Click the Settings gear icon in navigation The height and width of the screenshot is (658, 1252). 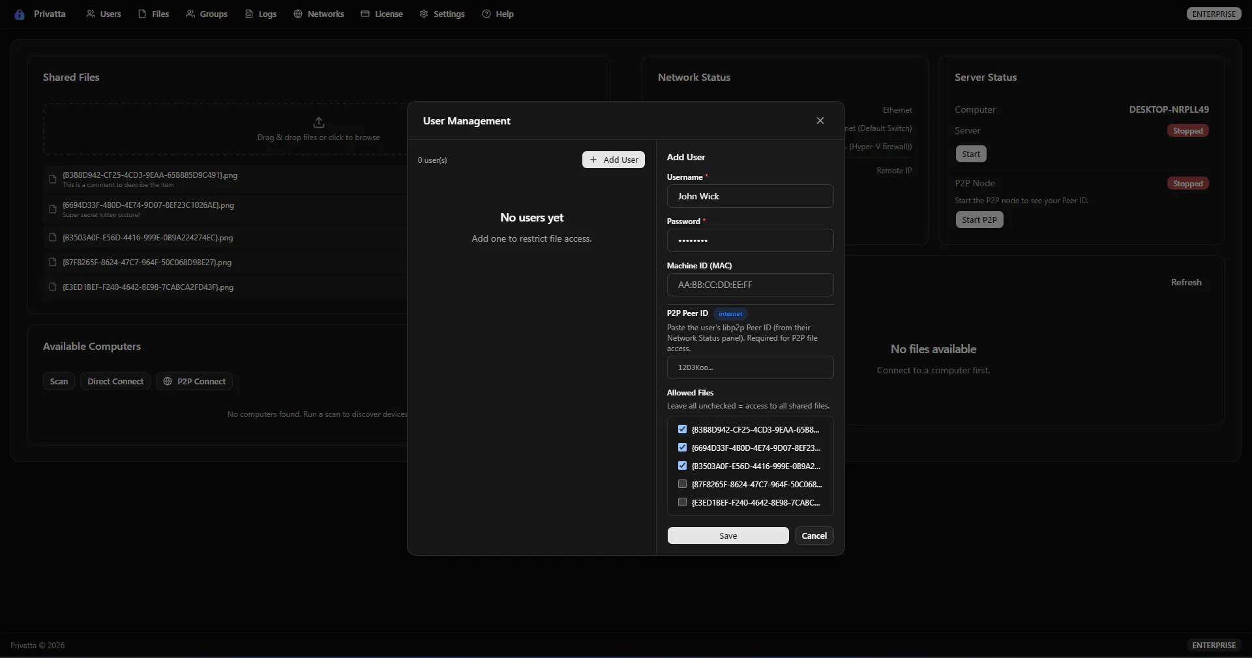coord(424,14)
